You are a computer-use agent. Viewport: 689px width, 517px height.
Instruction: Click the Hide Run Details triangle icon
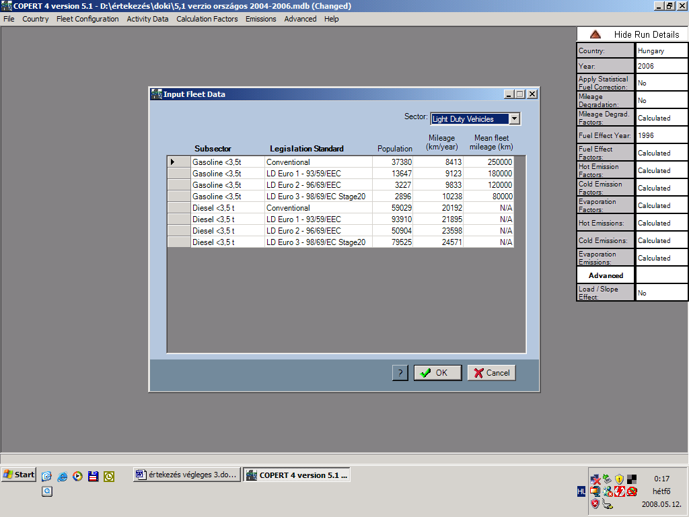(x=595, y=34)
